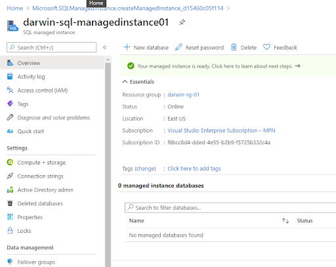Screen dimensions: 336x267
Task: Click the 'East US' location value
Action: click(x=177, y=119)
